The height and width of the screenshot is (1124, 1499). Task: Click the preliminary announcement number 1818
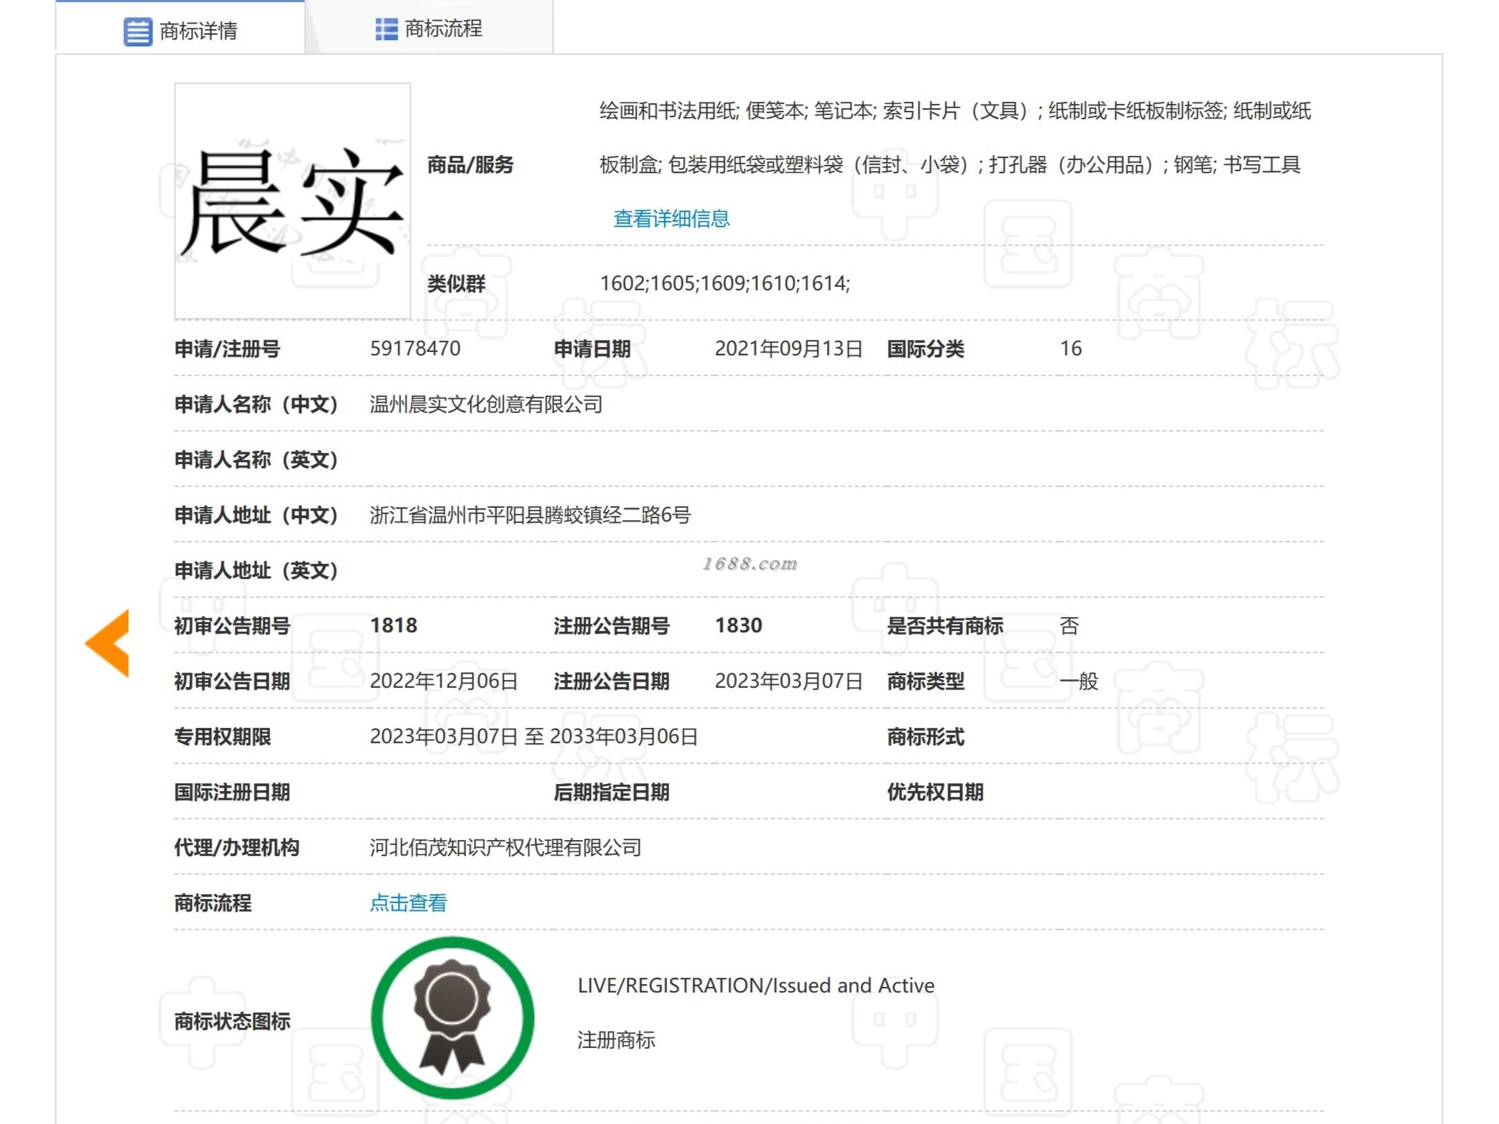393,625
